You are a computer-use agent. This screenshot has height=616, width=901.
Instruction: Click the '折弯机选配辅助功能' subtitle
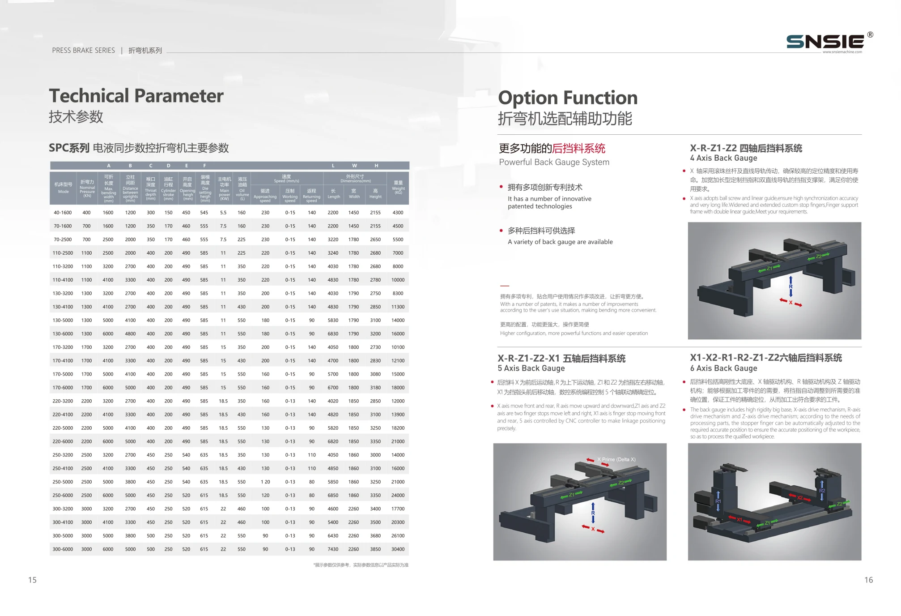tap(565, 119)
